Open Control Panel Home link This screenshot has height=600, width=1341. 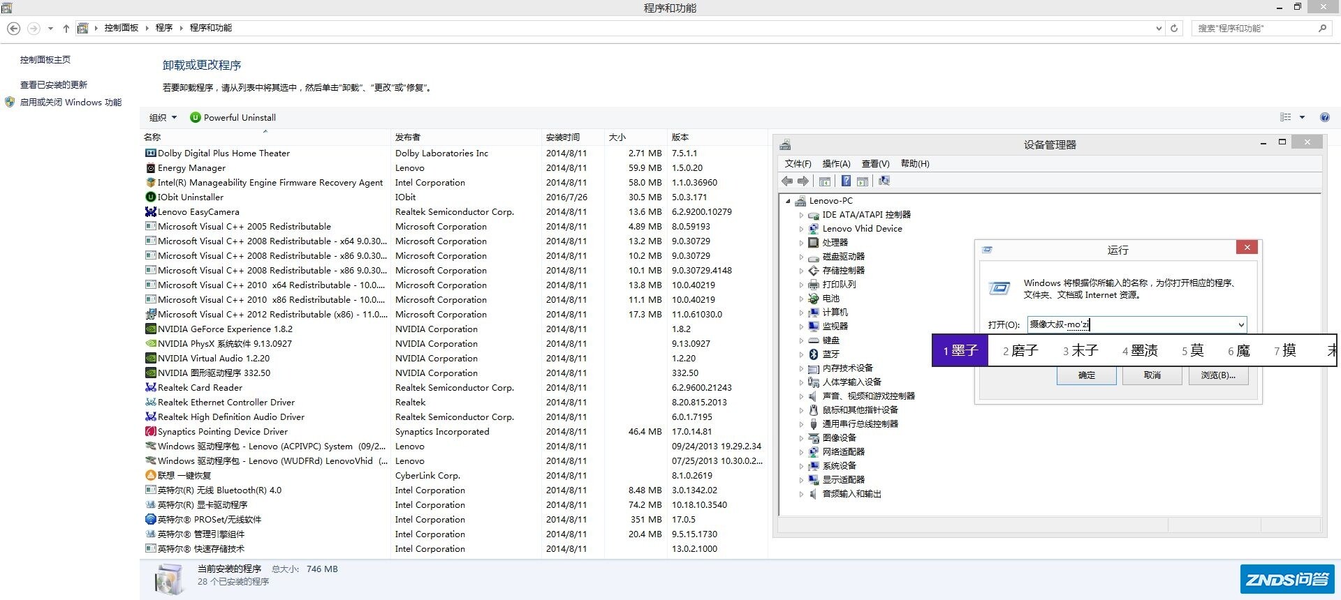(x=45, y=60)
